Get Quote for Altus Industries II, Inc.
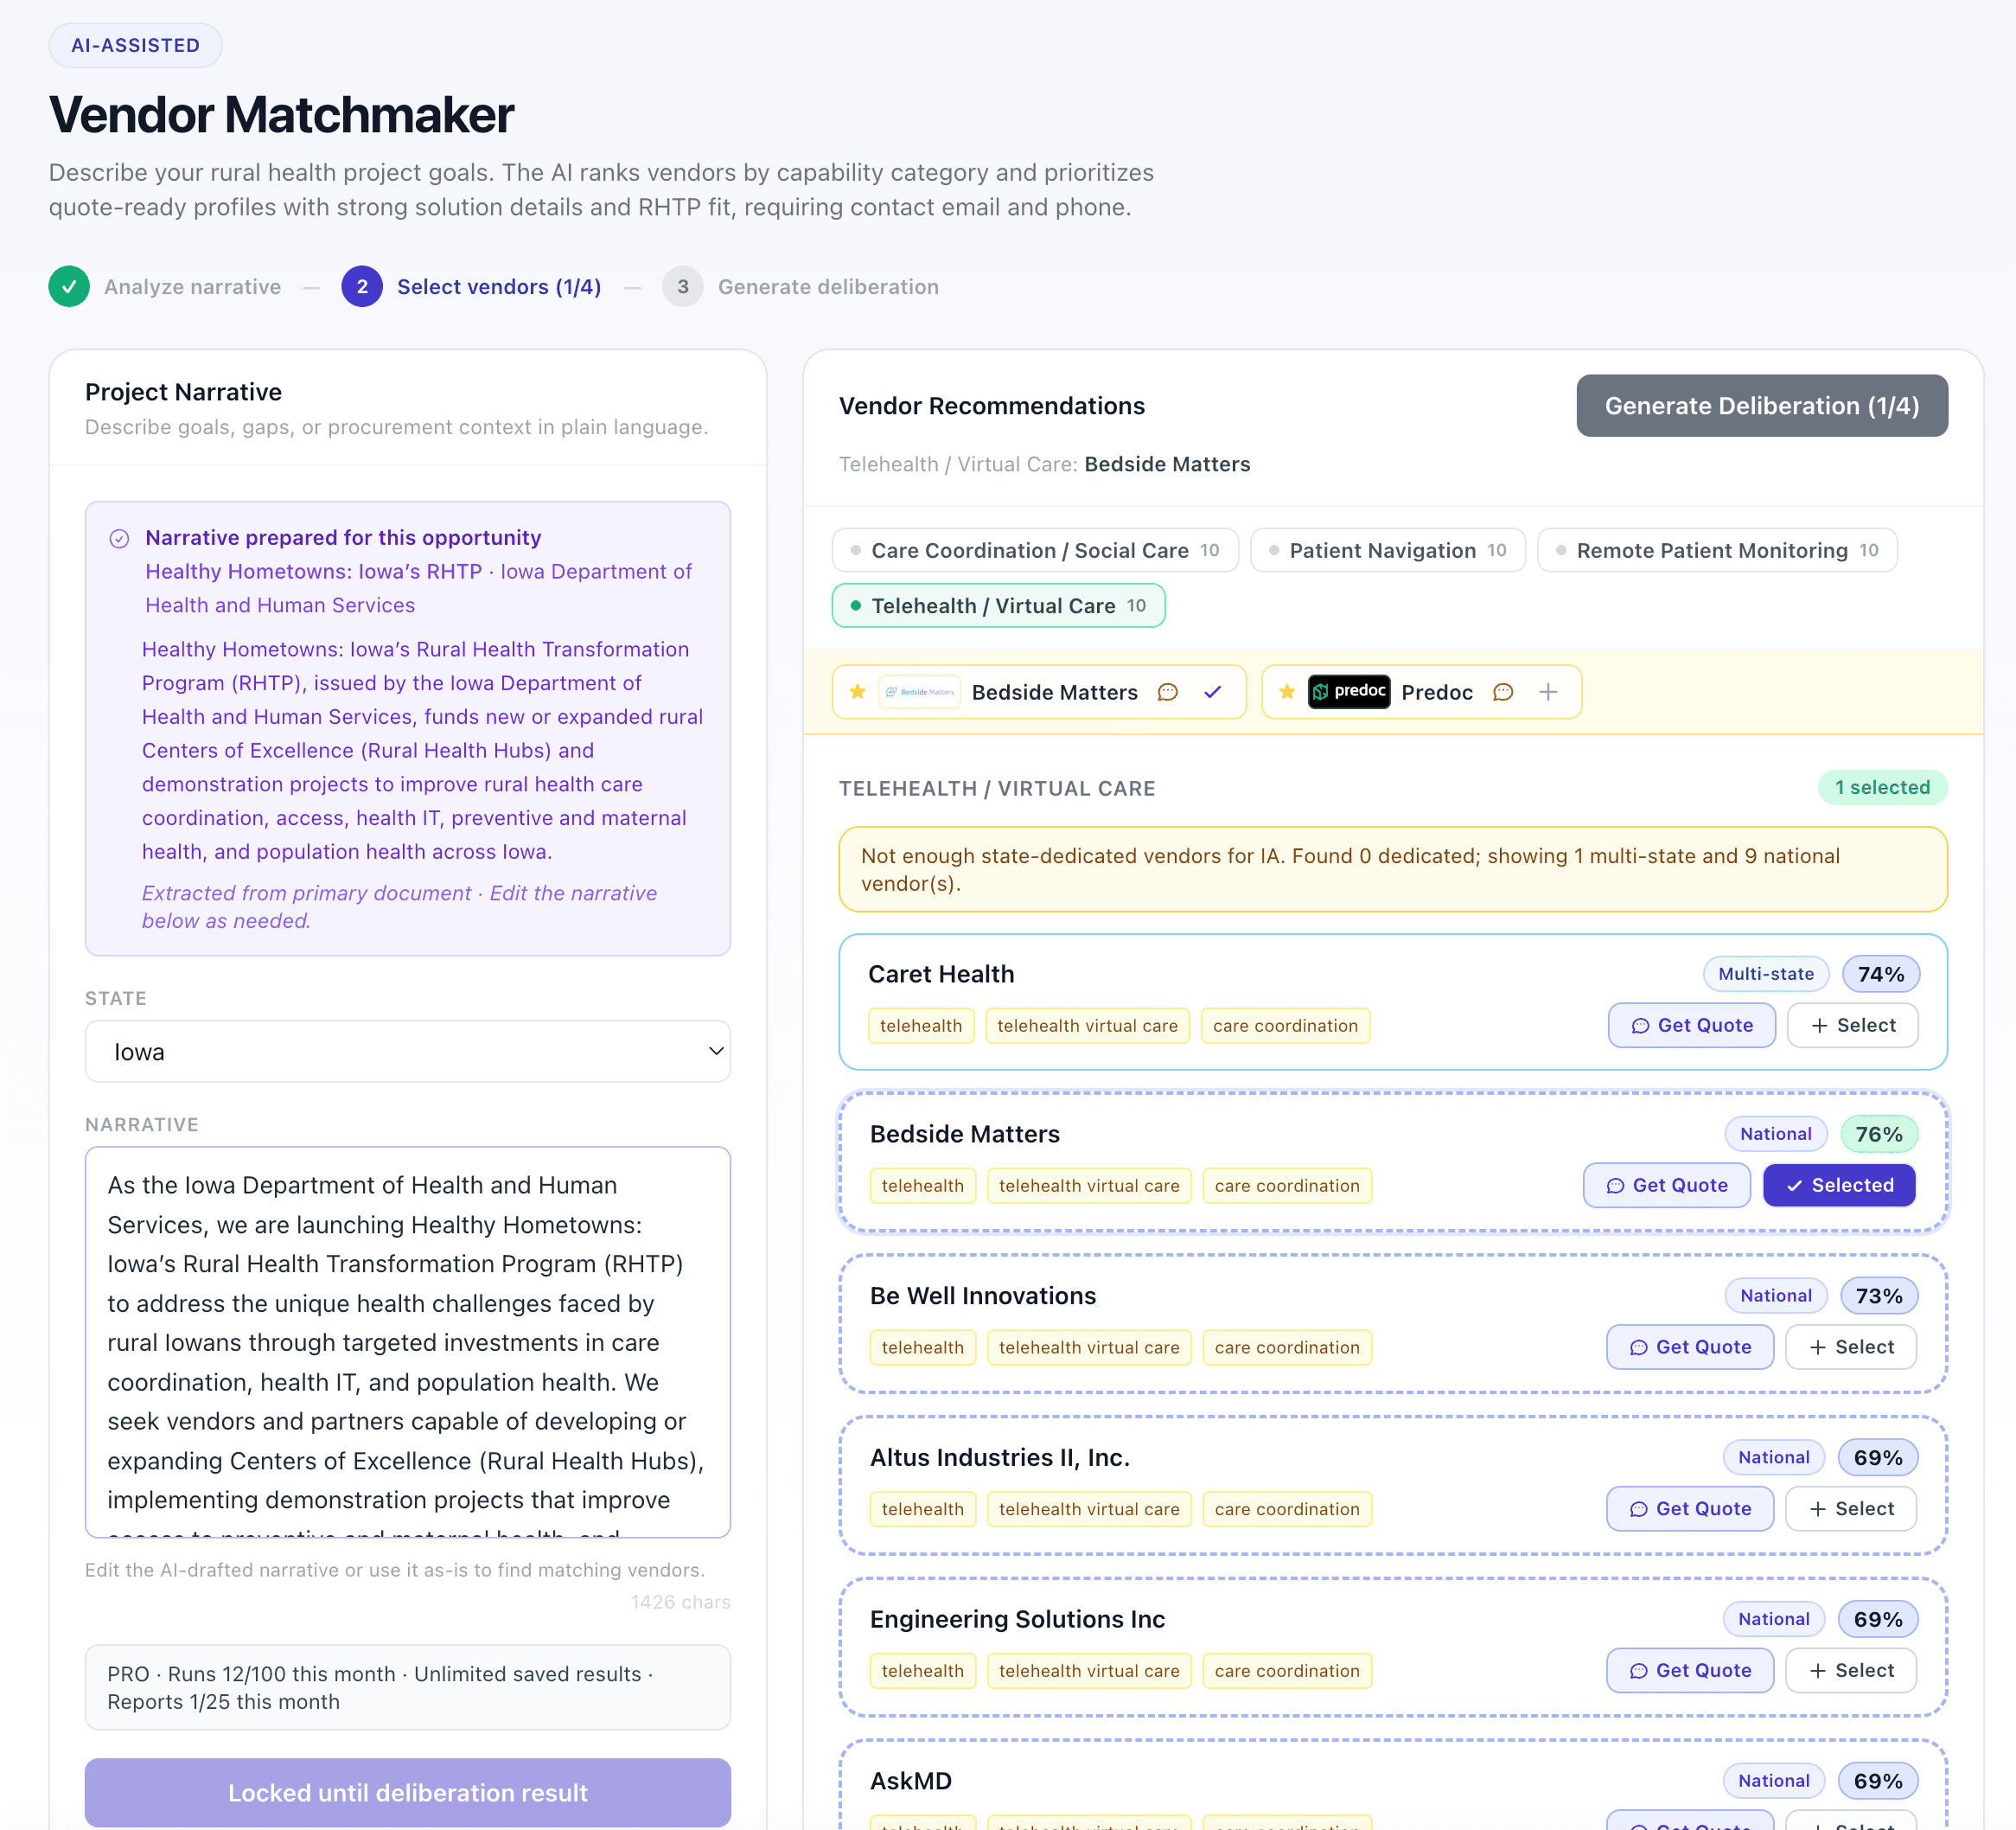2016x1830 pixels. (x=1690, y=1509)
